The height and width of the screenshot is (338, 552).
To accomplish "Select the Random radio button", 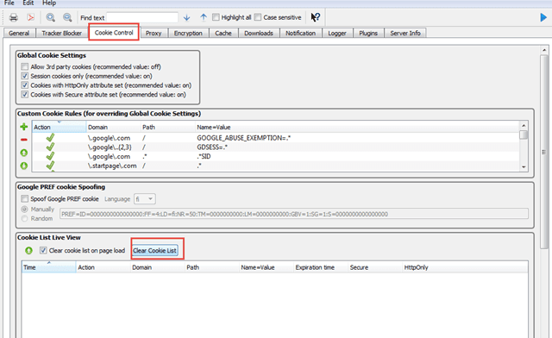I will pos(24,218).
